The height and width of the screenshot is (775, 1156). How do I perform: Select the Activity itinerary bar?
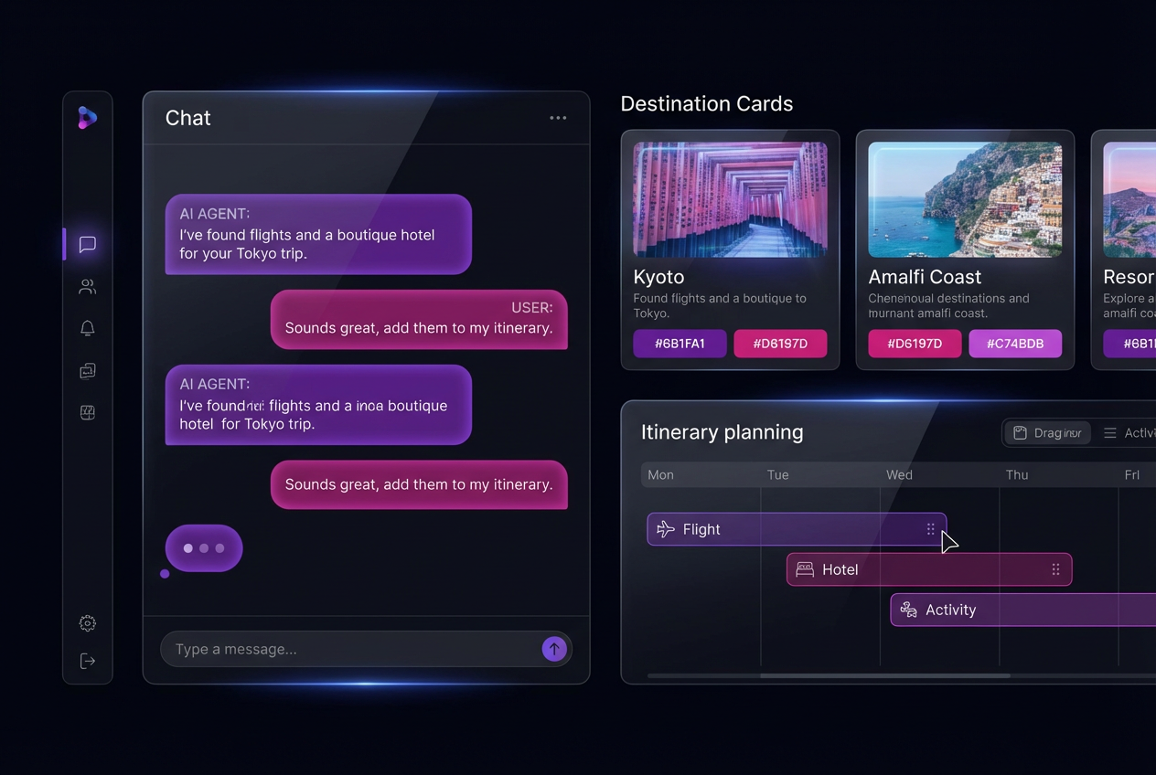pos(1023,610)
